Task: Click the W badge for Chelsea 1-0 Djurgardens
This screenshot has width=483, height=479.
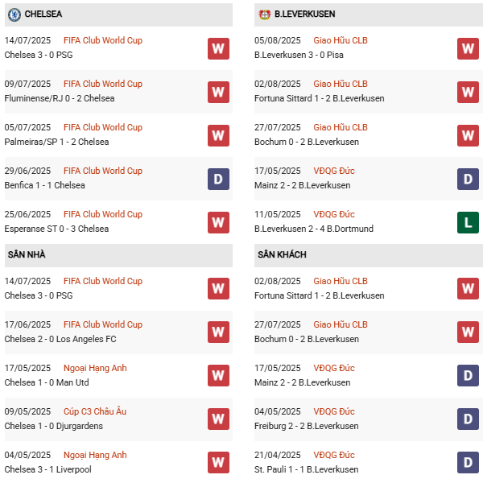Action: [x=218, y=419]
